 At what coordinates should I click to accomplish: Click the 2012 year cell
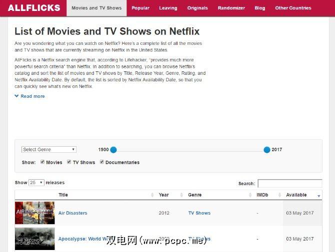164,213
